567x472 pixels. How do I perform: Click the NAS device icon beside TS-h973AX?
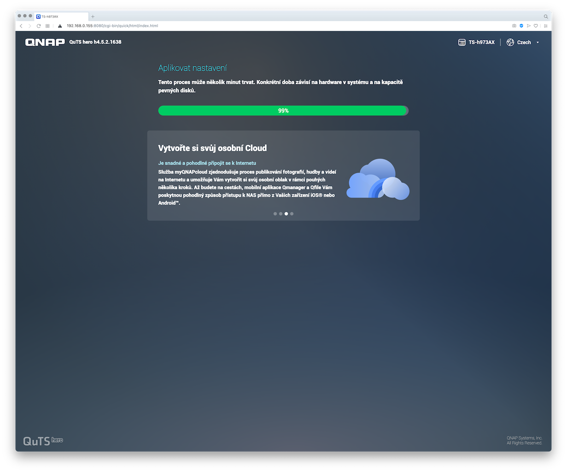462,42
